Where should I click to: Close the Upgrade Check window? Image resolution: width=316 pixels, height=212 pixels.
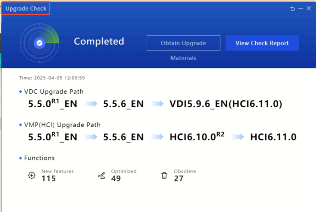(309, 9)
